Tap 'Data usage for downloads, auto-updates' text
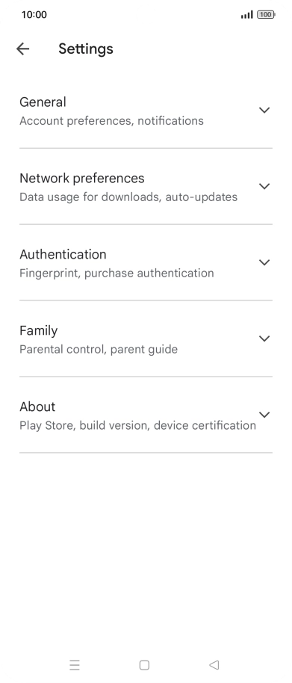The width and height of the screenshot is (292, 683). coord(128,197)
